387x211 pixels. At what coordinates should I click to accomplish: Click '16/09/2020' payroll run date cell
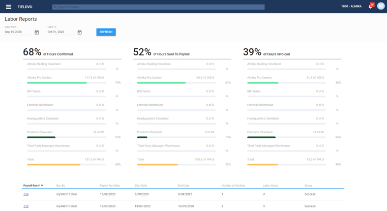[x=108, y=206]
